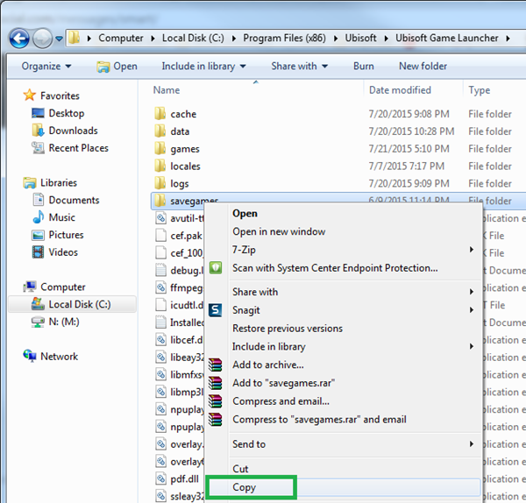Open Videos library film icon
Screen dimensions: 526x503
click(x=38, y=251)
